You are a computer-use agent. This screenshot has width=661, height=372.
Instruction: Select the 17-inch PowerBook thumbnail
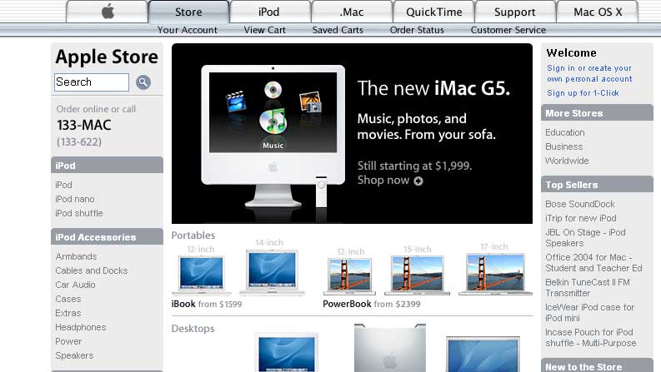[x=495, y=274]
